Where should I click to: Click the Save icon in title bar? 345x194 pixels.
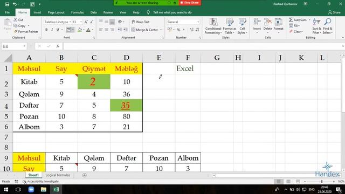click(x=7, y=4)
